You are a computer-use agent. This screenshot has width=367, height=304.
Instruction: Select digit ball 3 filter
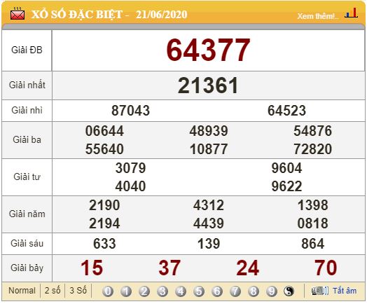click(162, 291)
